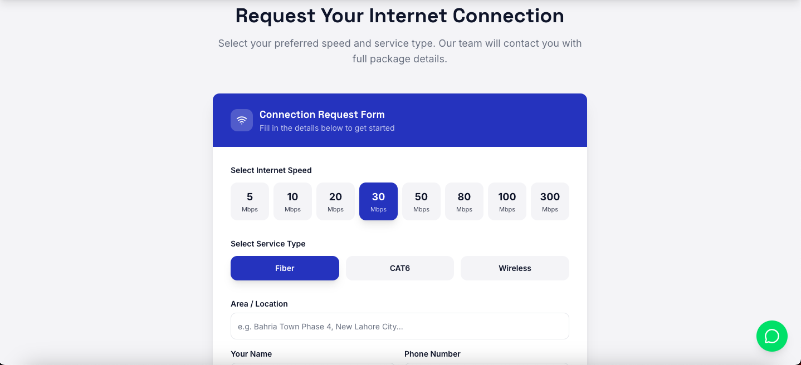The width and height of the screenshot is (801, 365).
Task: Pick the 100 Mbps internet speed
Action: [x=507, y=201]
